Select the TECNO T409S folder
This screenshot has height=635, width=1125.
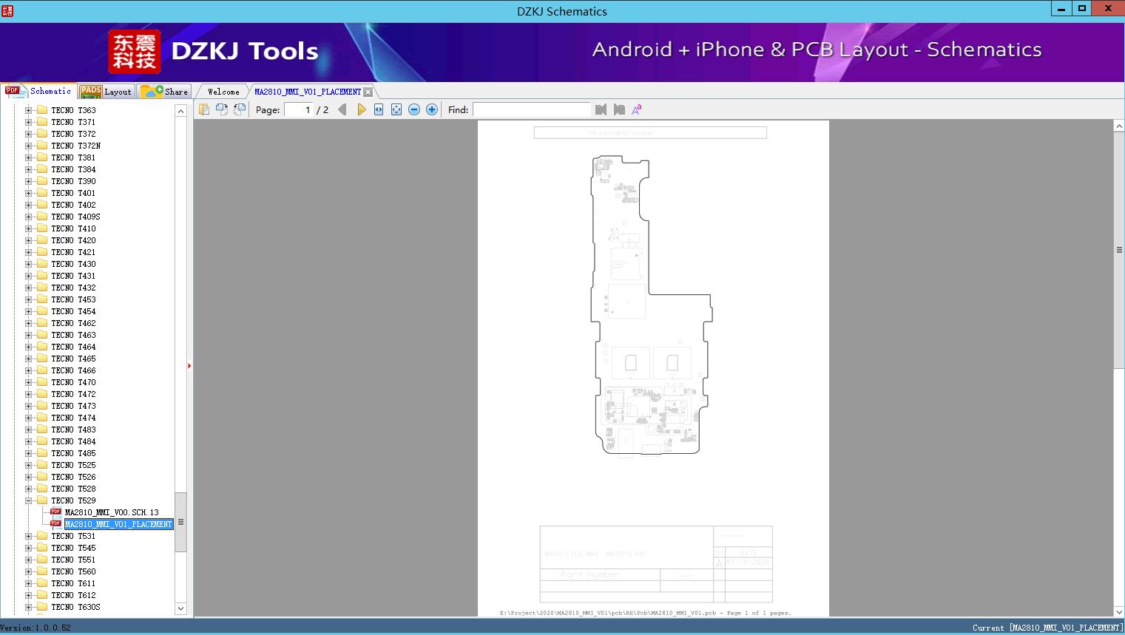[x=75, y=217]
